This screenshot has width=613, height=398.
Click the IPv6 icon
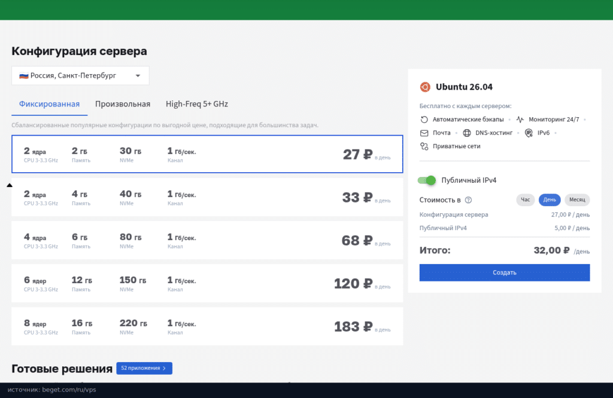point(529,133)
